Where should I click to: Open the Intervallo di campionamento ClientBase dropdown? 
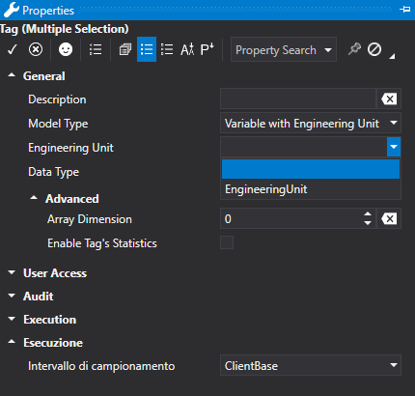click(x=311, y=365)
